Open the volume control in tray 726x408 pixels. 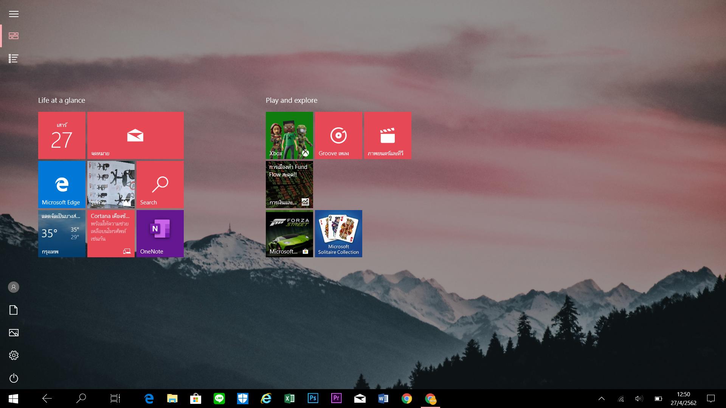(639, 399)
